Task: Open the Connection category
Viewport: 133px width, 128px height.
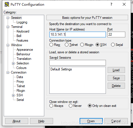Action: point(19,72)
